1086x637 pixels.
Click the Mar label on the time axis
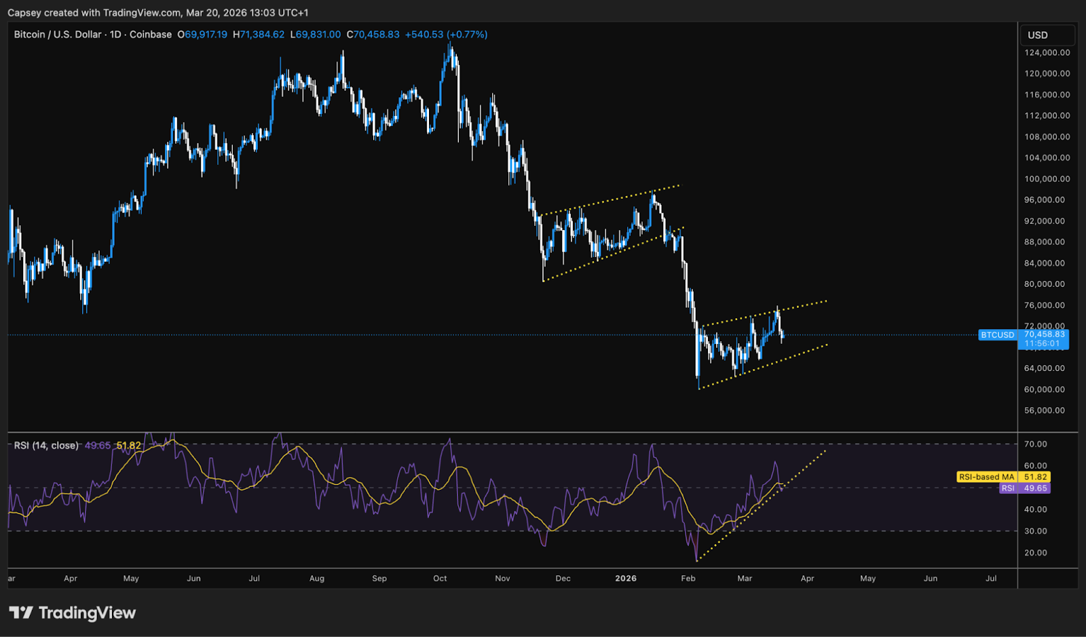pyautogui.click(x=745, y=579)
